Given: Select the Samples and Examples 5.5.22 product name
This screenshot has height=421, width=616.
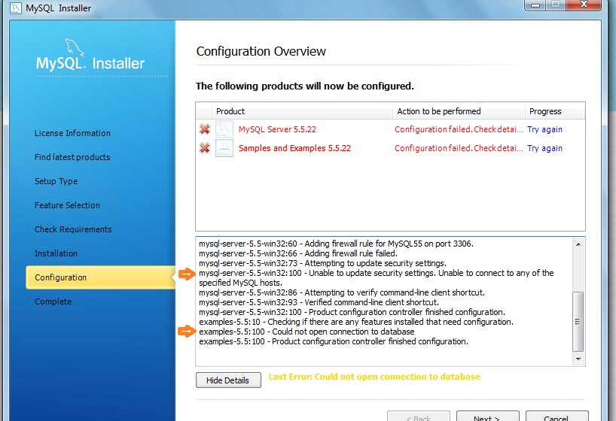Looking at the screenshot, I should click(x=294, y=148).
